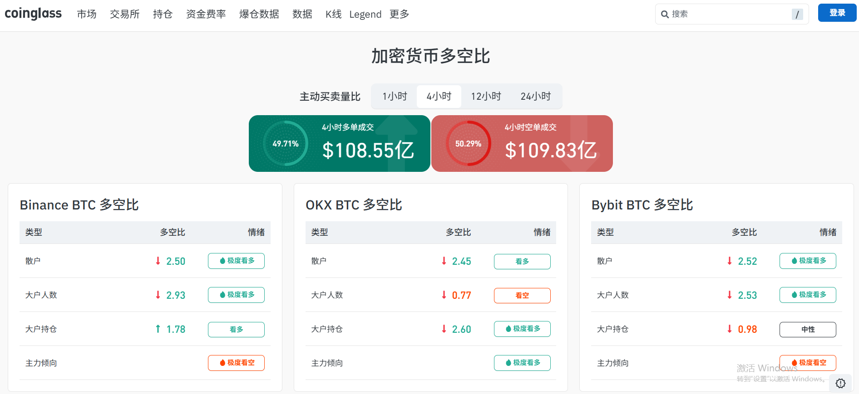Select the 4小时 timeframe tab
The image size is (859, 394).
point(439,96)
